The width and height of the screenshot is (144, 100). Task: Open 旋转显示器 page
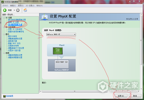pos(12,41)
